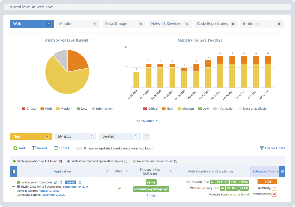The width and height of the screenshot is (295, 207).
Task: Click the collapse button next to Deleted tab
Action: tap(147, 136)
